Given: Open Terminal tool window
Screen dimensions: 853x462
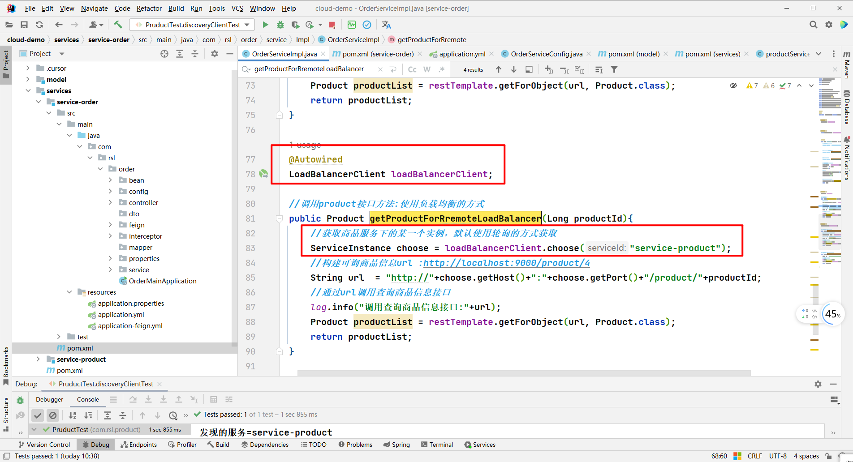Looking at the screenshot, I should [x=437, y=445].
